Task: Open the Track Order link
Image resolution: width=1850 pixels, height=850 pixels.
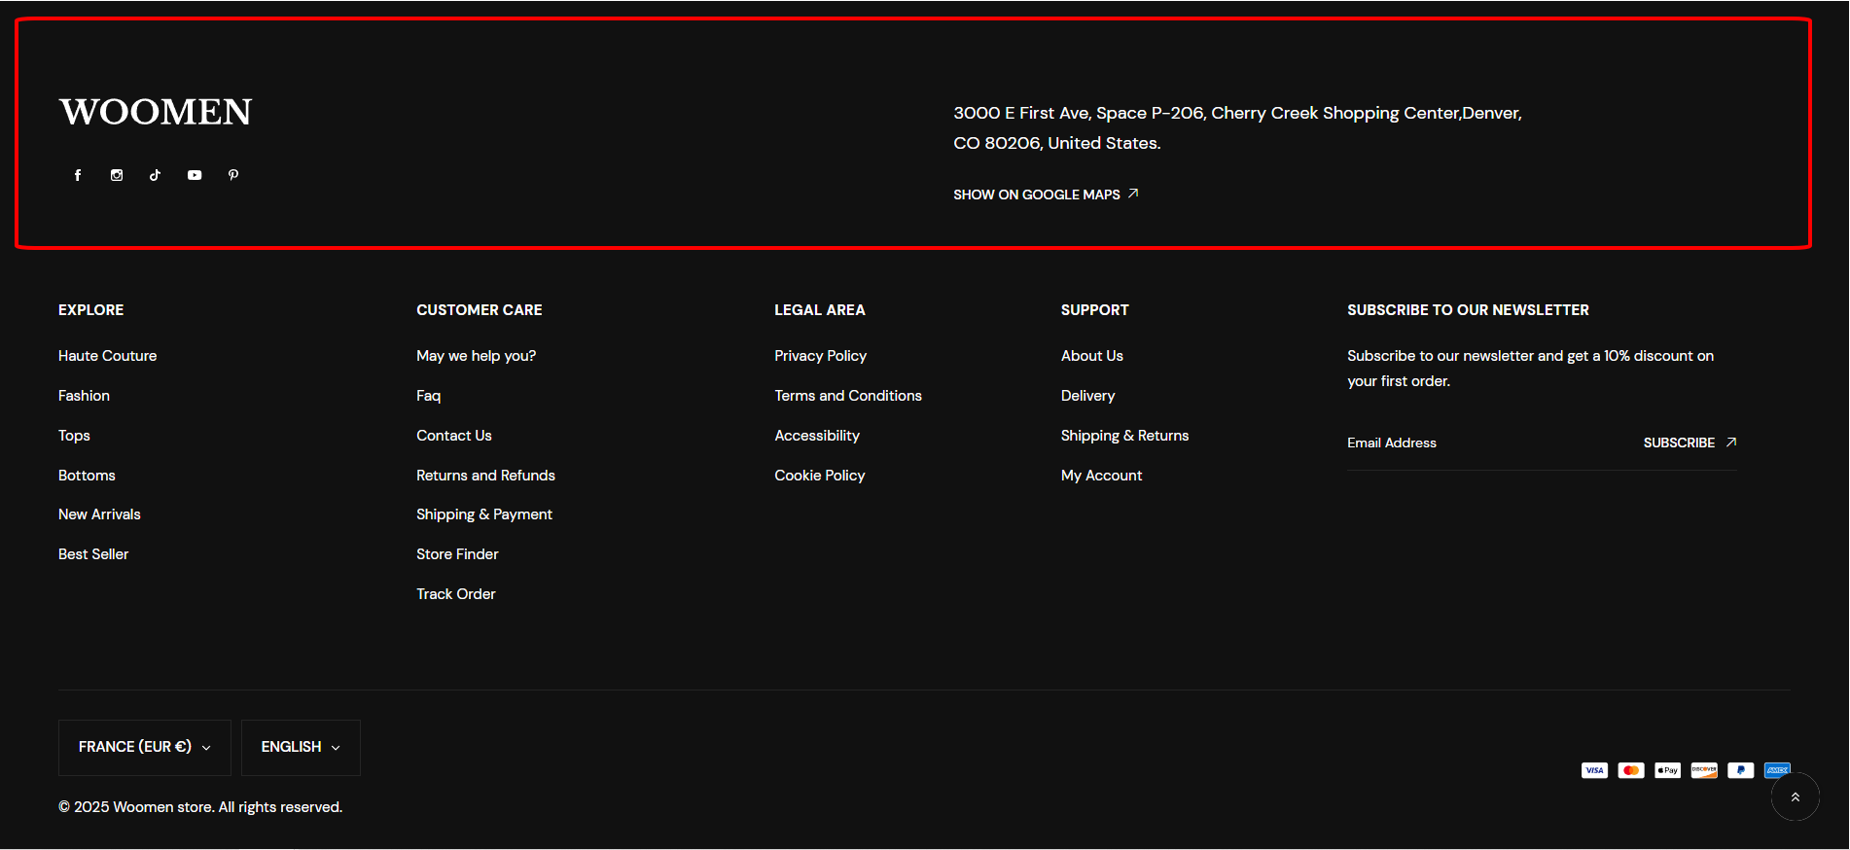Action: 456,594
